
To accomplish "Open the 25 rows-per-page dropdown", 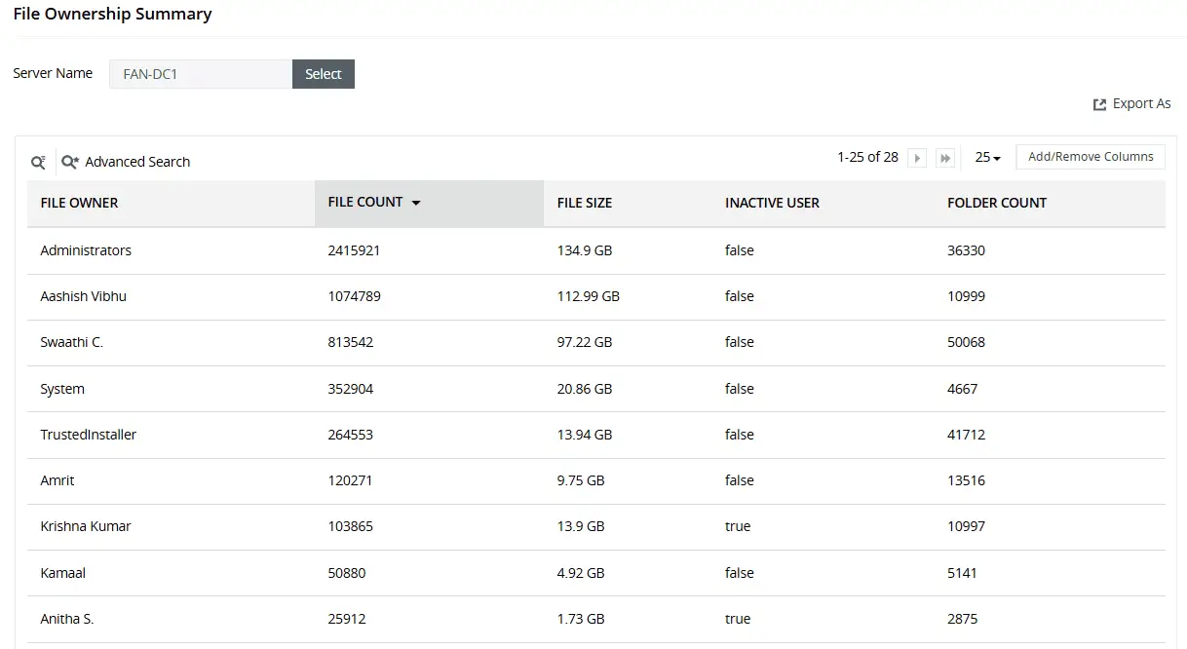I will pos(987,158).
